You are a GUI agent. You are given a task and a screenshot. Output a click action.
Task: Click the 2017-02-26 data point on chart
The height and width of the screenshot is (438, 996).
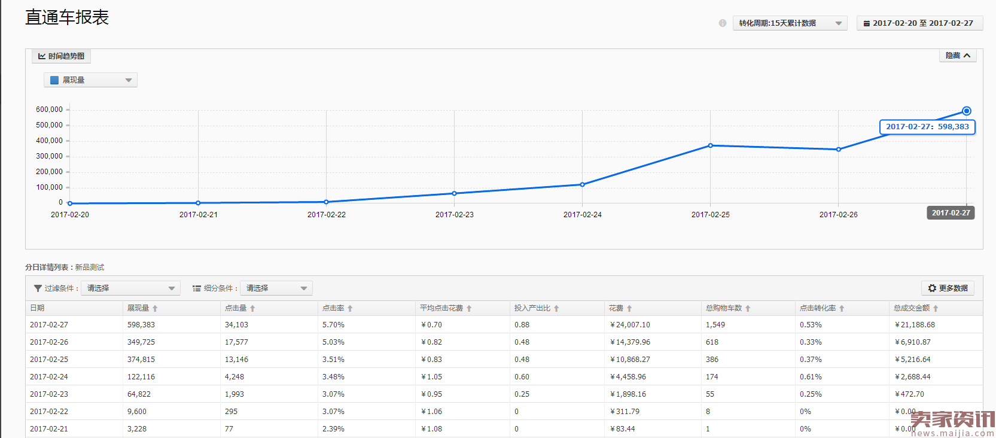tap(838, 150)
